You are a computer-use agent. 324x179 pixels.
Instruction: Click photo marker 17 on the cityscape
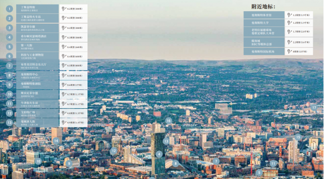314,107
